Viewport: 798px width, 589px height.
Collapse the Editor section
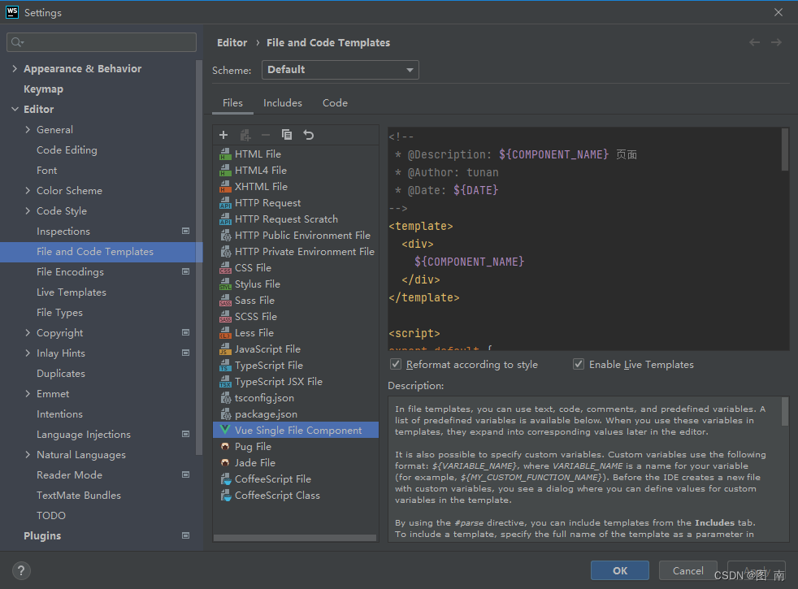click(x=15, y=110)
